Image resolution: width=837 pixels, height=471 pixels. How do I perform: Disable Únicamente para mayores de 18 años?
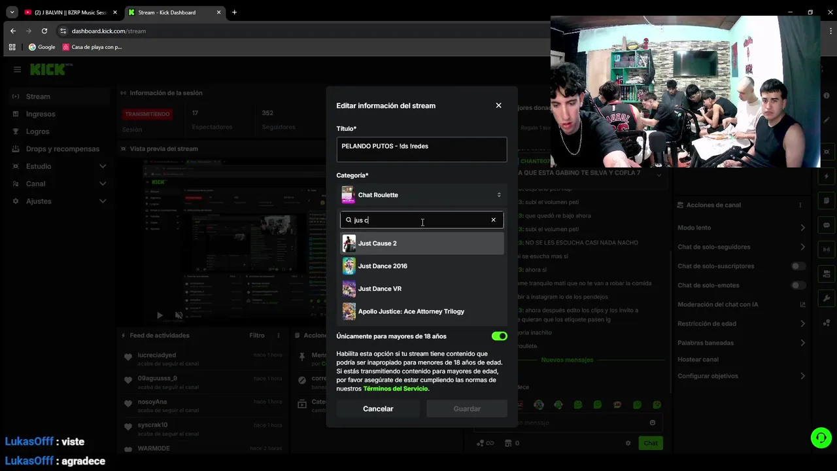499,336
